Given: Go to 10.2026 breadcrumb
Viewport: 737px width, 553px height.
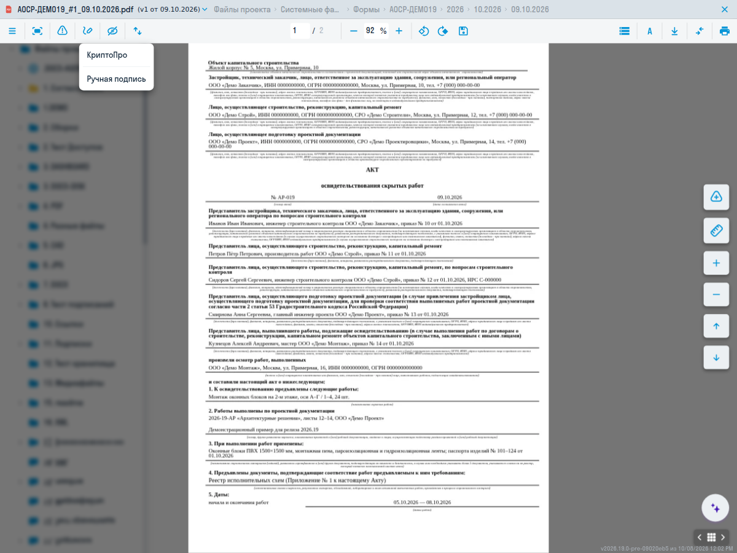Looking at the screenshot, I should click(488, 10).
